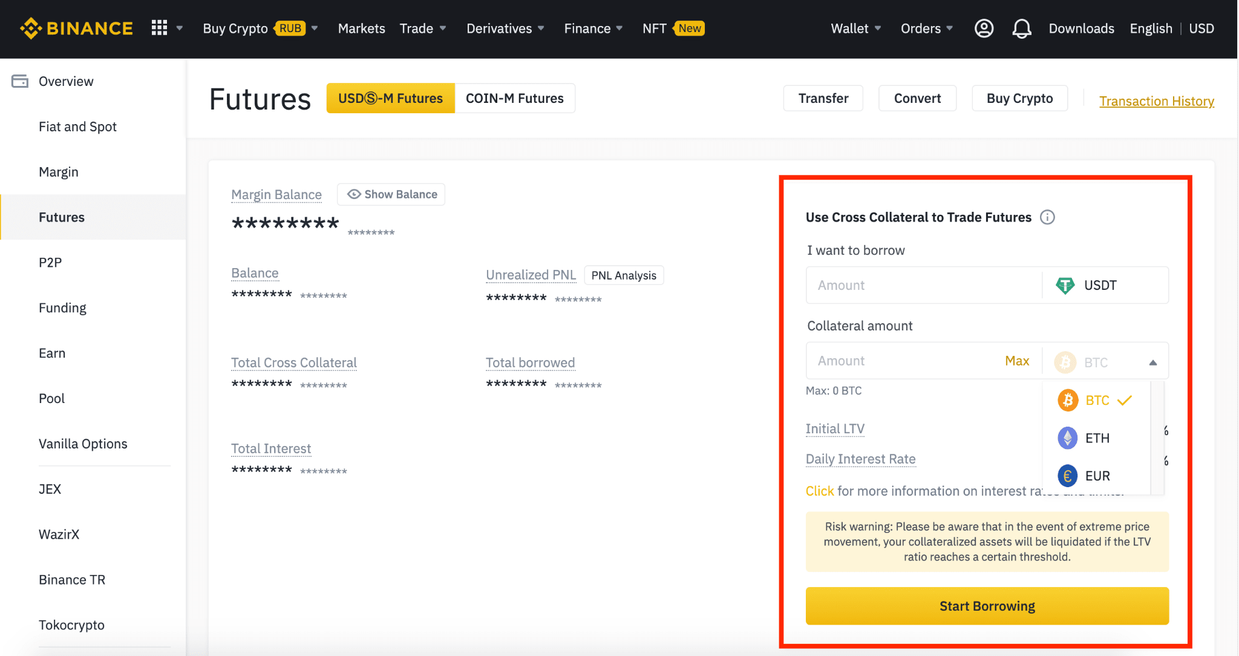Click Unrealized PNL label
Image resolution: width=1239 pixels, height=656 pixels.
[531, 275]
